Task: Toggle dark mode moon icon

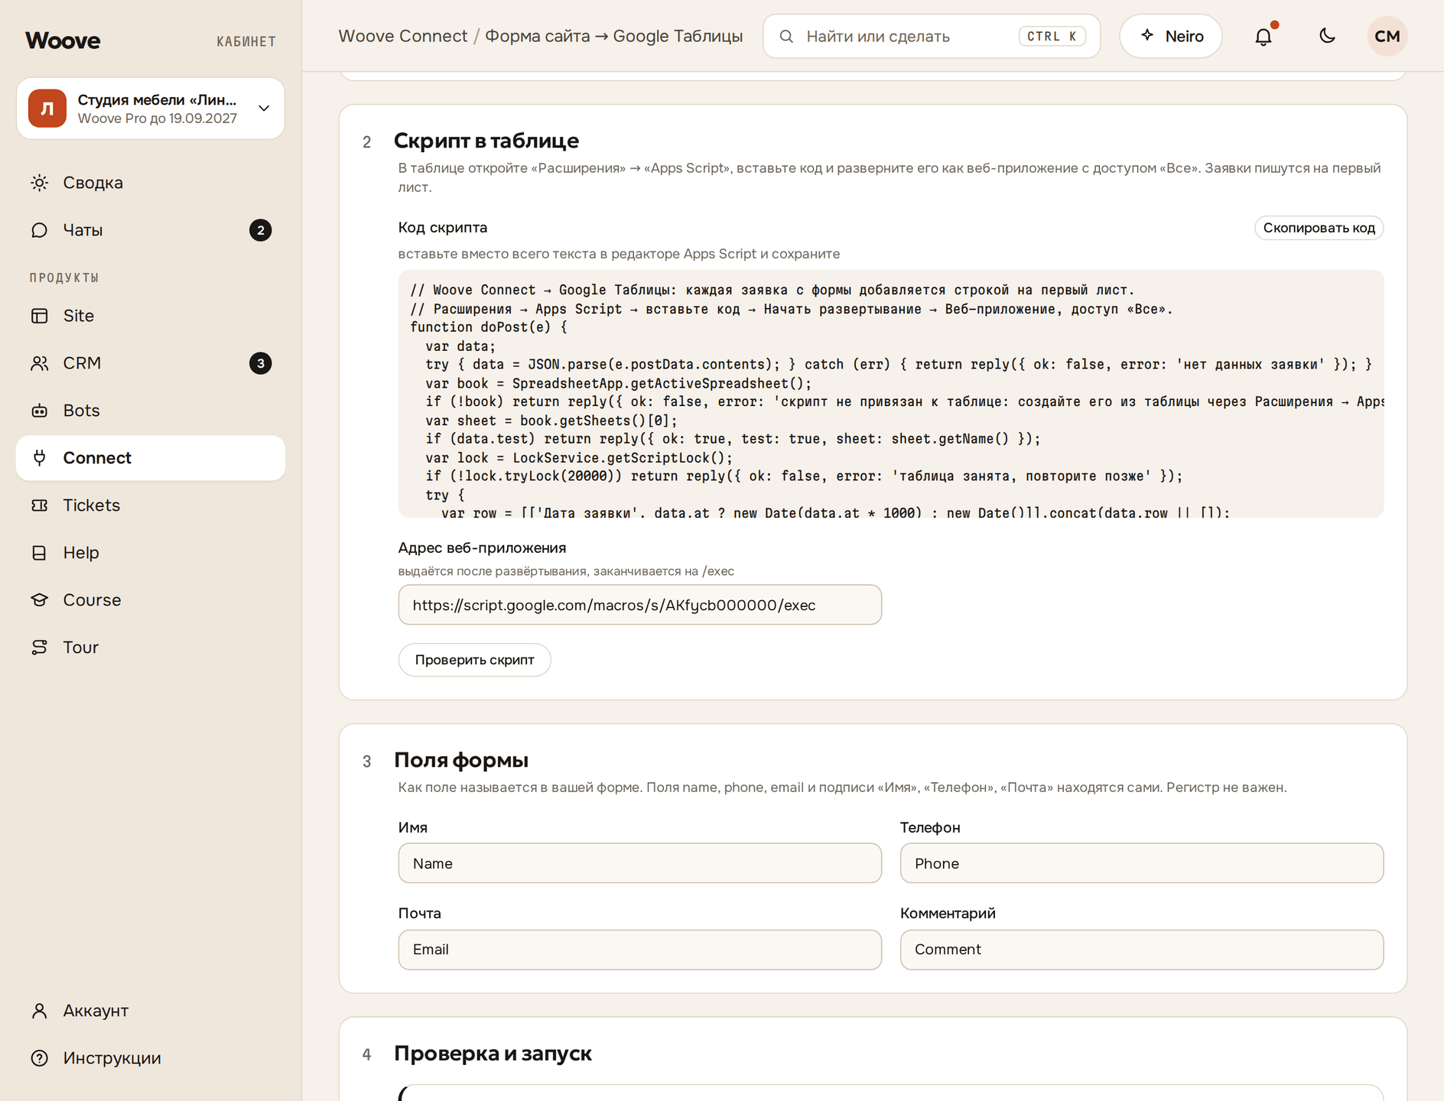Action: coord(1328,36)
